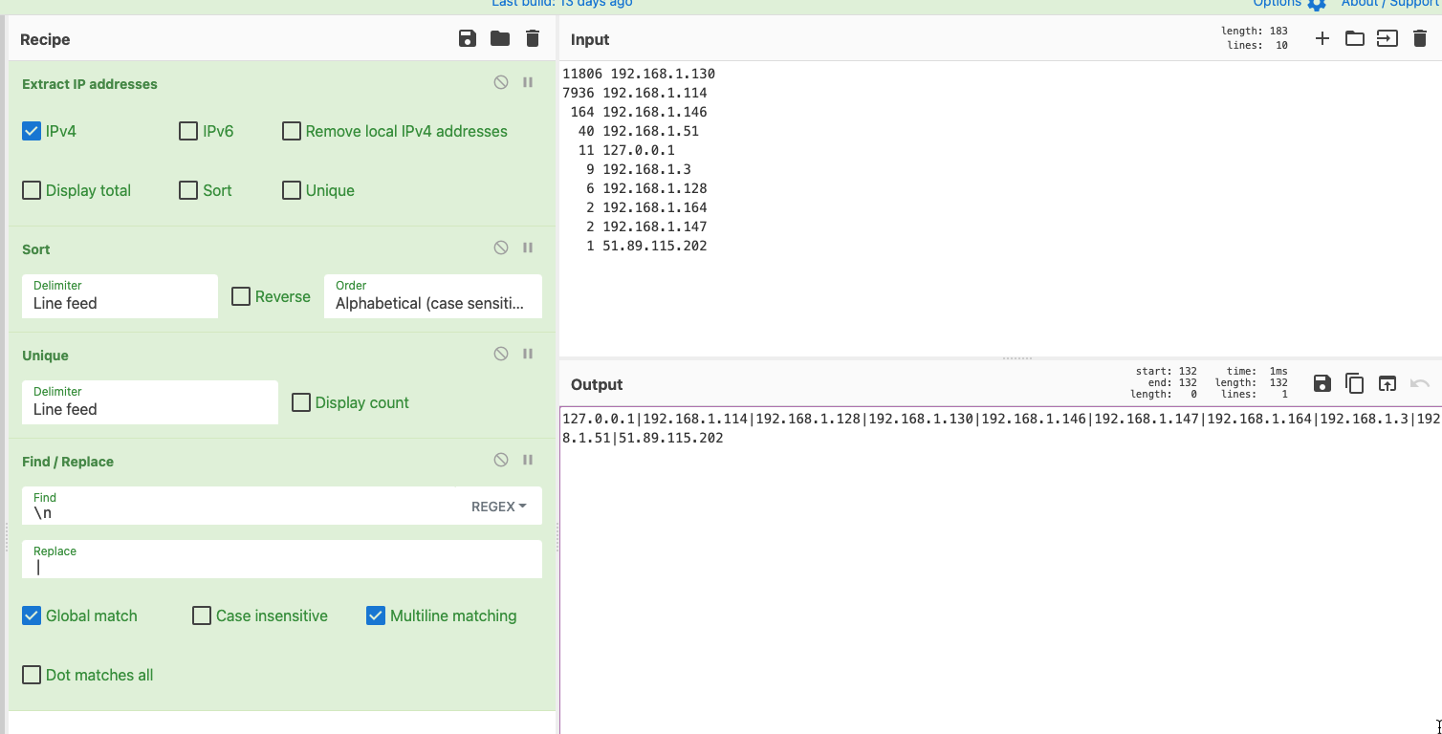1442x734 pixels.
Task: Uncheck the IPv4 checkbox
Action: [32, 132]
